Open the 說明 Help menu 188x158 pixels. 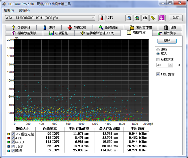coord(24,10)
